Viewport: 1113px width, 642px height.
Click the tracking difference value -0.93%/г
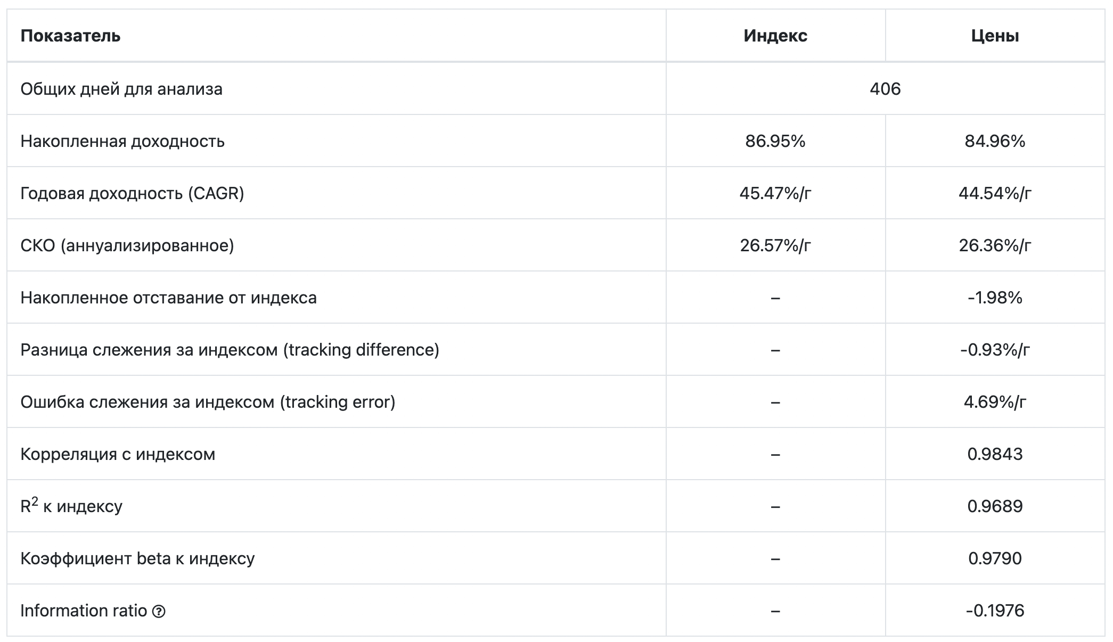(x=995, y=349)
